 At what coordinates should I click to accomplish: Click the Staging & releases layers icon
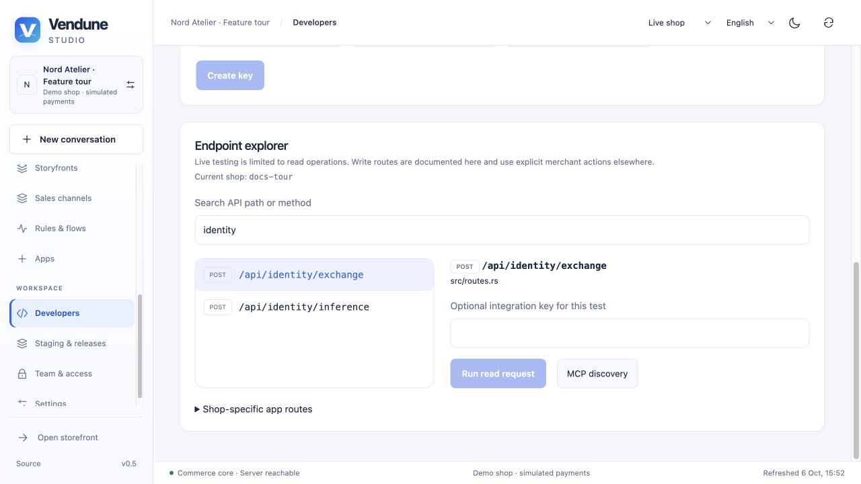pos(22,344)
